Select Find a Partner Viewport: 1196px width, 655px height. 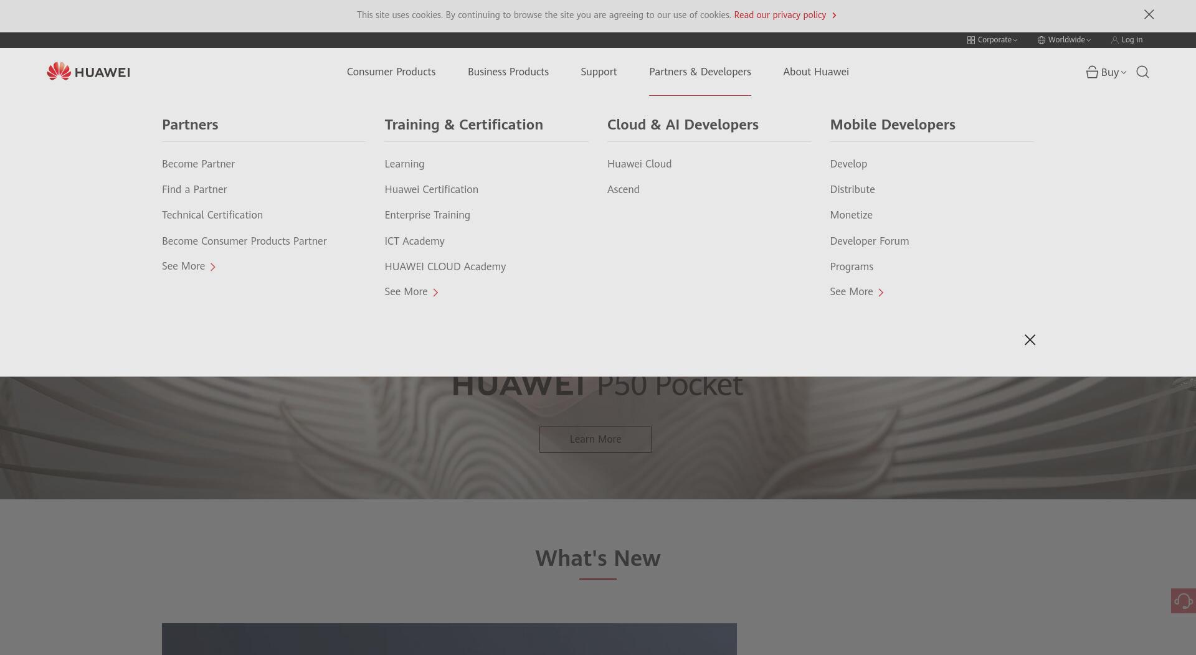(x=194, y=189)
